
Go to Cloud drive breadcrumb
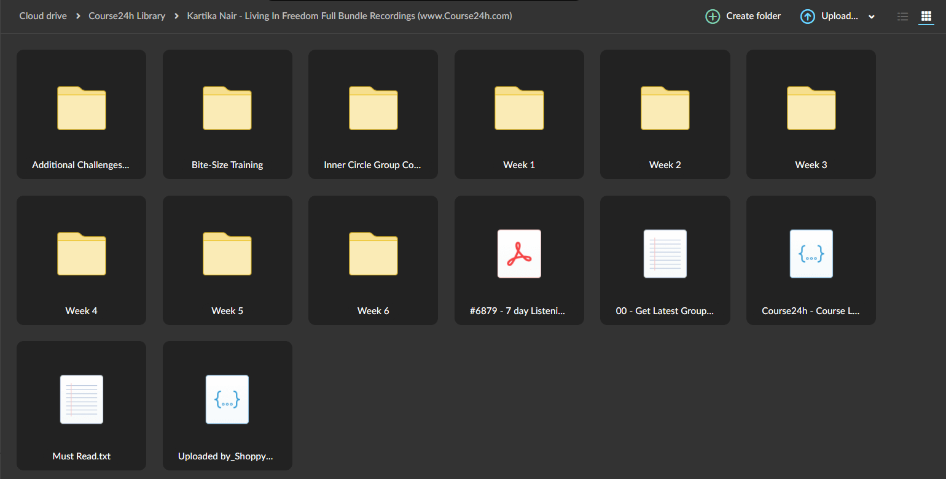click(x=44, y=16)
